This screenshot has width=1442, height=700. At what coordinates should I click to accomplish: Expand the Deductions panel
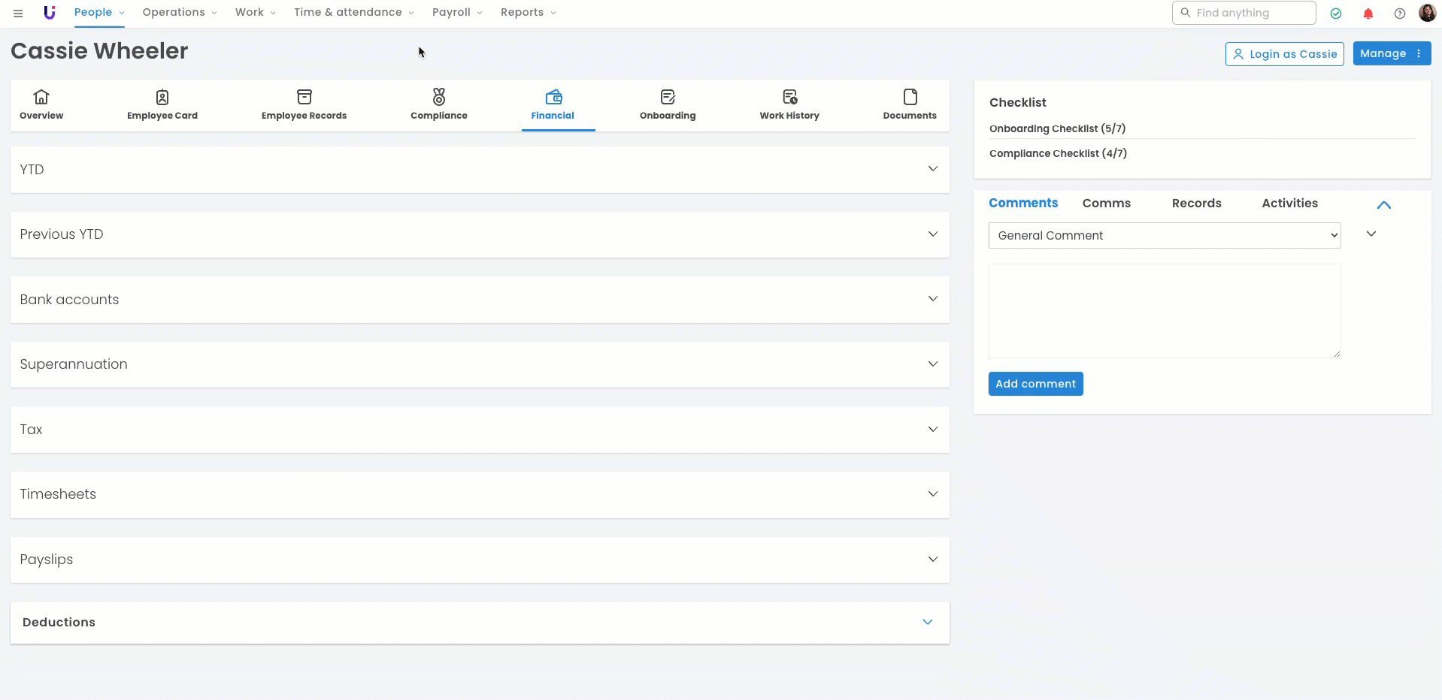927,622
